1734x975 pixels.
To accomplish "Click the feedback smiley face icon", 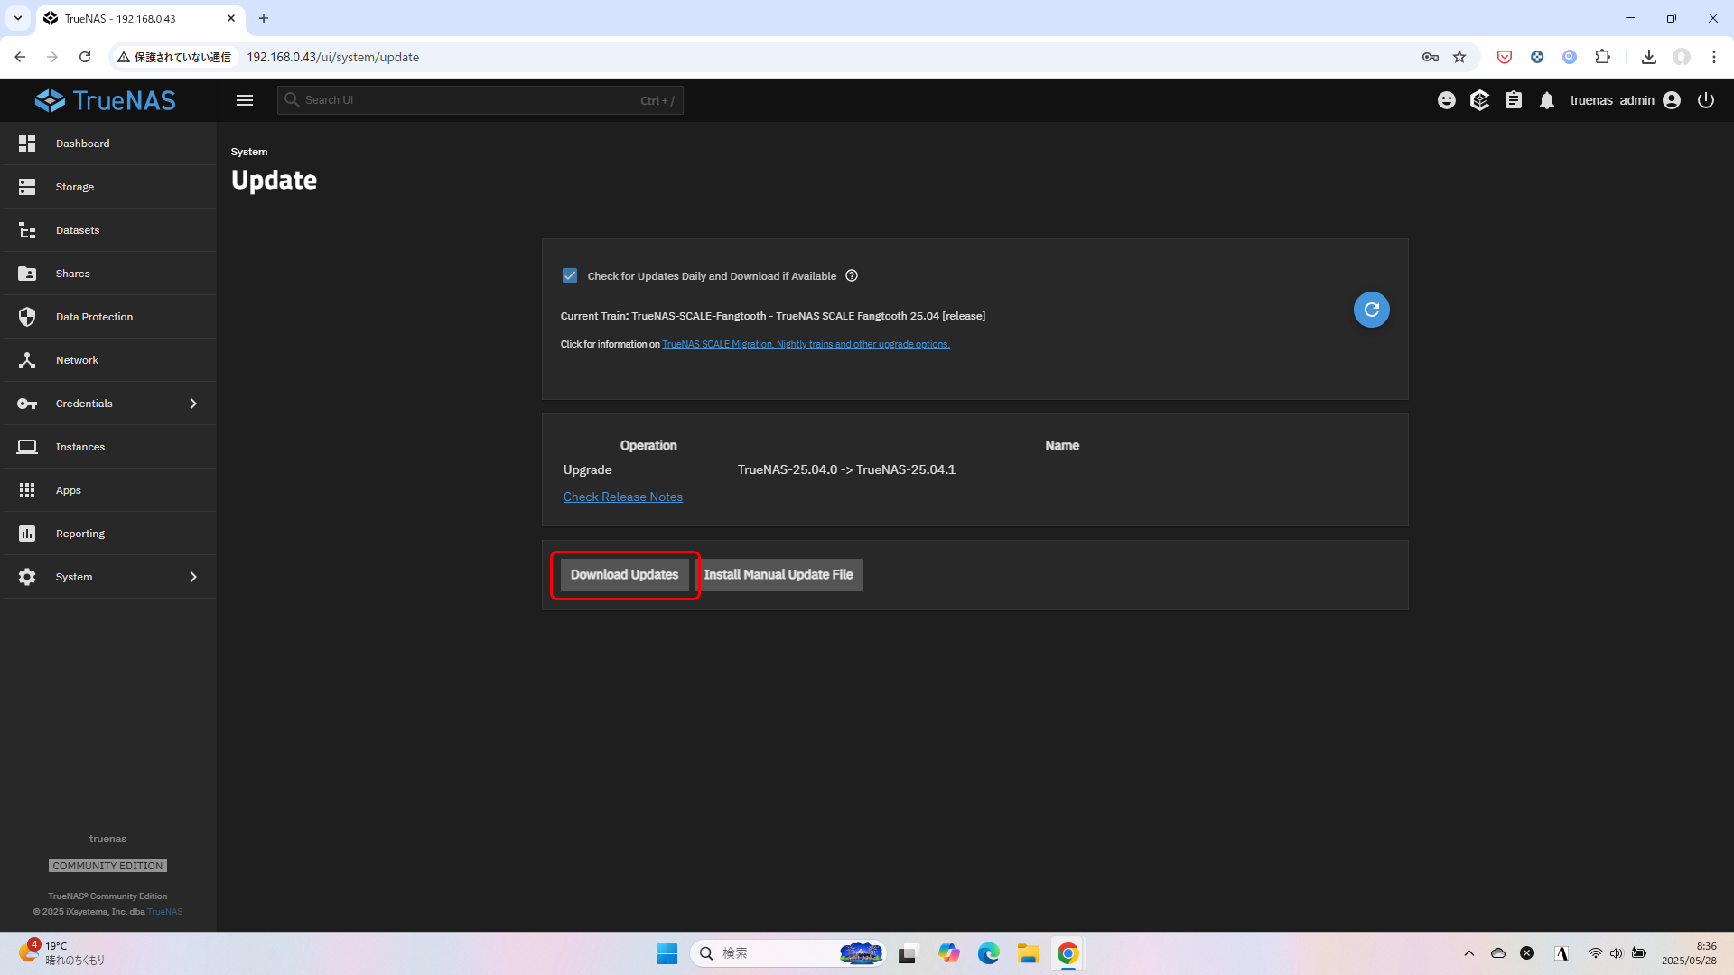I will click(x=1447, y=100).
